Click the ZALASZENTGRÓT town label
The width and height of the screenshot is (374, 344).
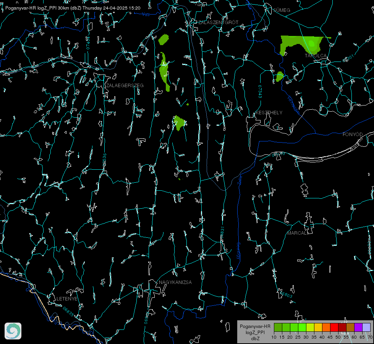point(218,23)
